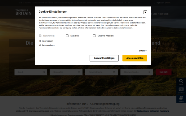Open the Reisearten dropdown
Image resolution: width=186 pixels, height=116 pixels.
point(66,72)
